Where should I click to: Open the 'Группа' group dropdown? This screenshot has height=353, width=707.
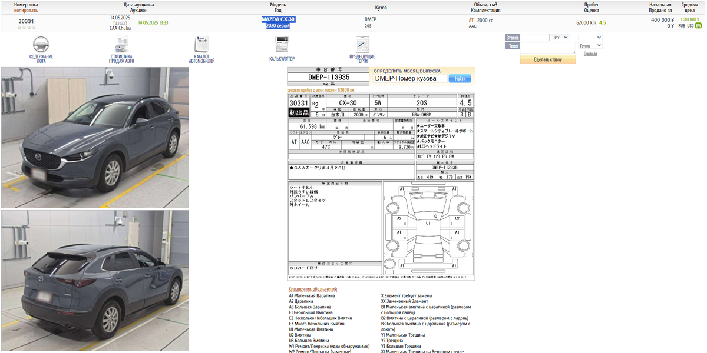pos(590,46)
